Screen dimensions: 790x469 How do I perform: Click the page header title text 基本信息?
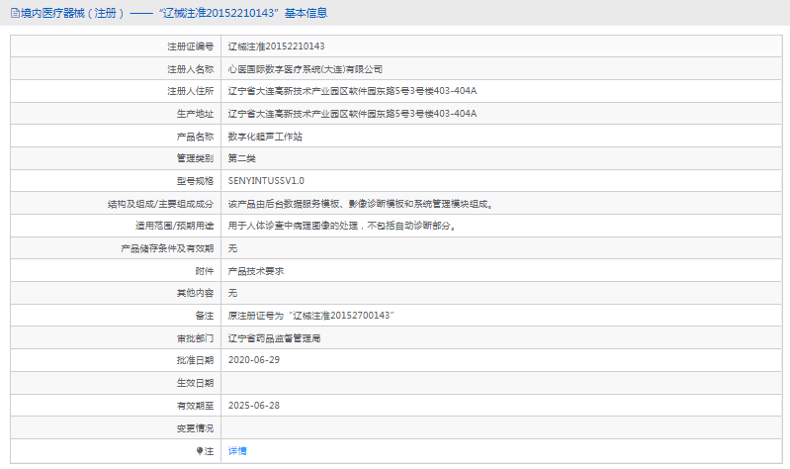[303, 13]
